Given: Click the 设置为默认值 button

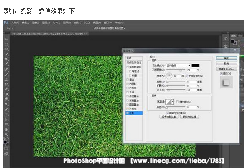Looking at the screenshot, I should click(169, 117).
